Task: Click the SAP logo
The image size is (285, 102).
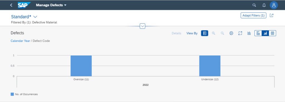Action: coord(24,5)
